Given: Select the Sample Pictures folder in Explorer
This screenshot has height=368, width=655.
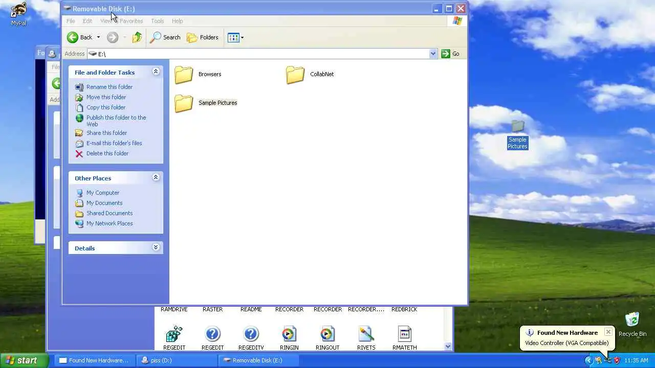Looking at the screenshot, I should coord(184,103).
